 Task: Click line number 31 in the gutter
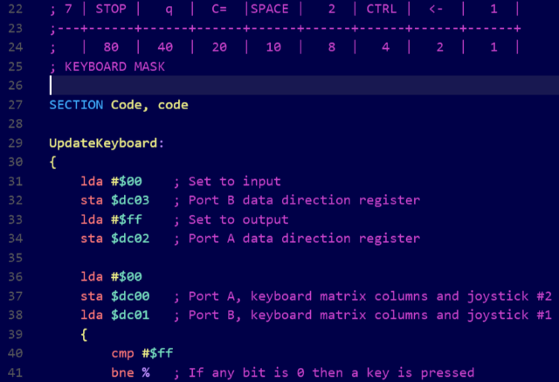pos(16,182)
